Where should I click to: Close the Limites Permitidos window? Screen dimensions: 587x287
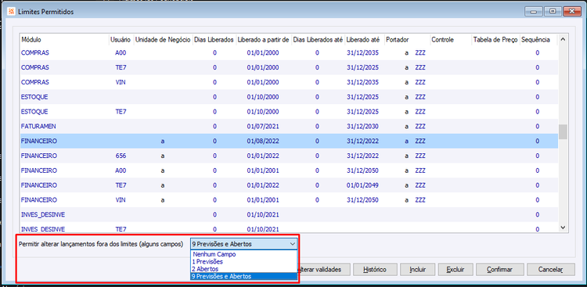572,12
